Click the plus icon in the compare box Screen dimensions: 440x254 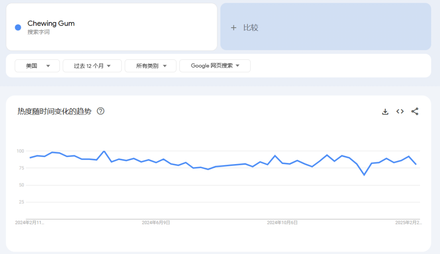point(233,27)
